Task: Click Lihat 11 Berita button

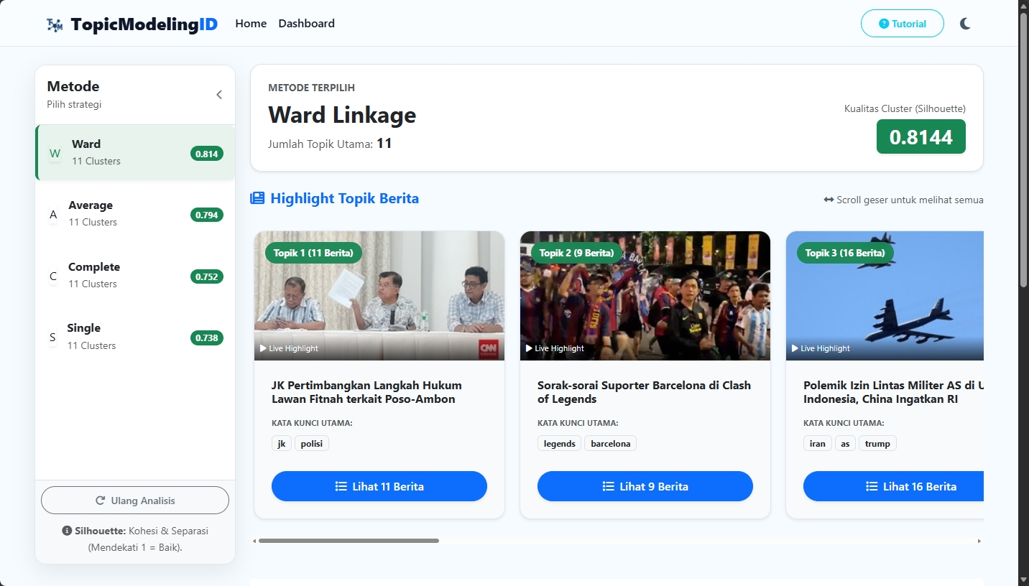Action: 379,486
